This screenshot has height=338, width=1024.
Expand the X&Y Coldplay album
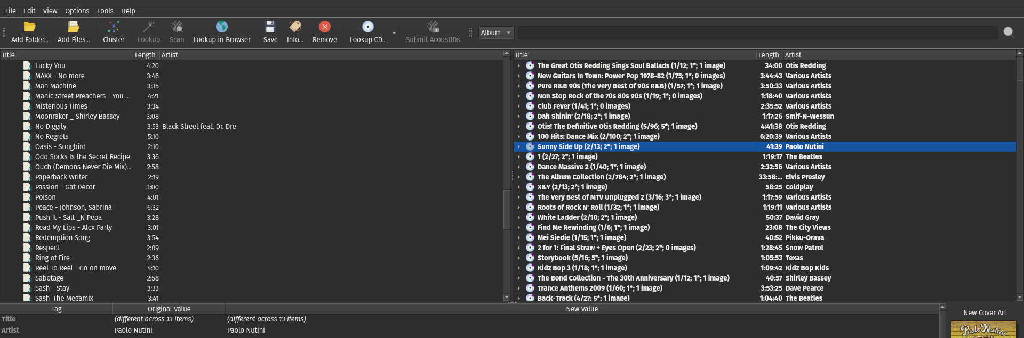coord(518,187)
